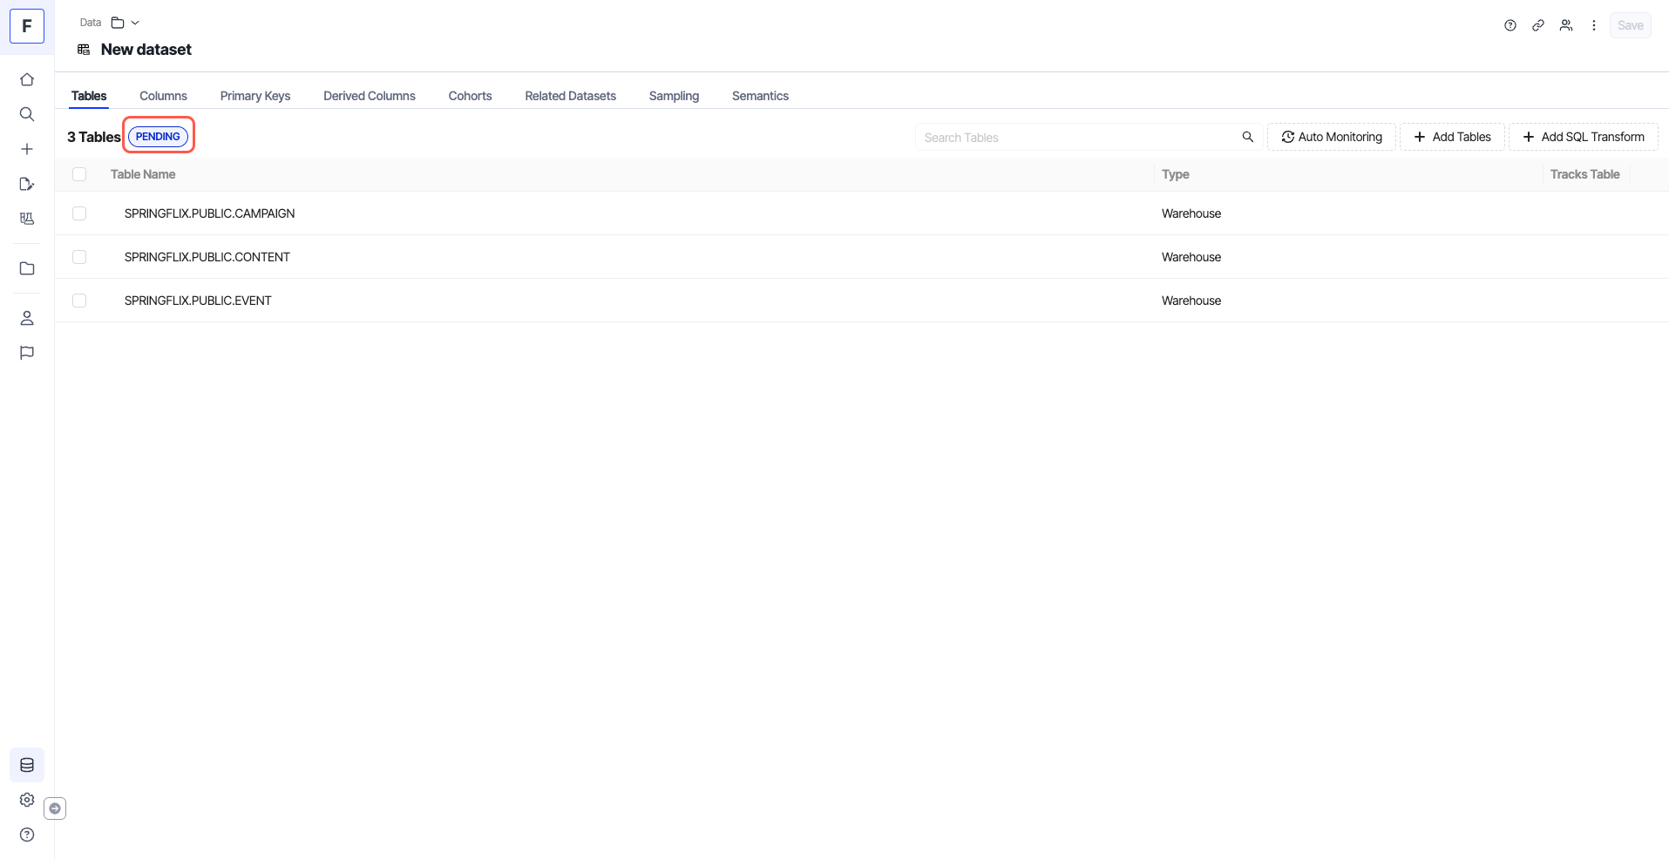Open search from the sidebar magnifier icon
This screenshot has height=859, width=1669.
(x=27, y=114)
